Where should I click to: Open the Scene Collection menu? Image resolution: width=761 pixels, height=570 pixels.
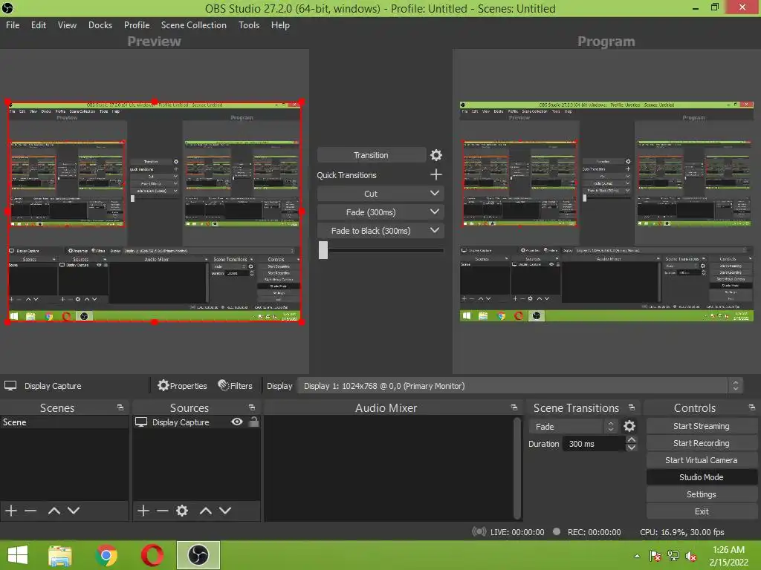tap(194, 25)
